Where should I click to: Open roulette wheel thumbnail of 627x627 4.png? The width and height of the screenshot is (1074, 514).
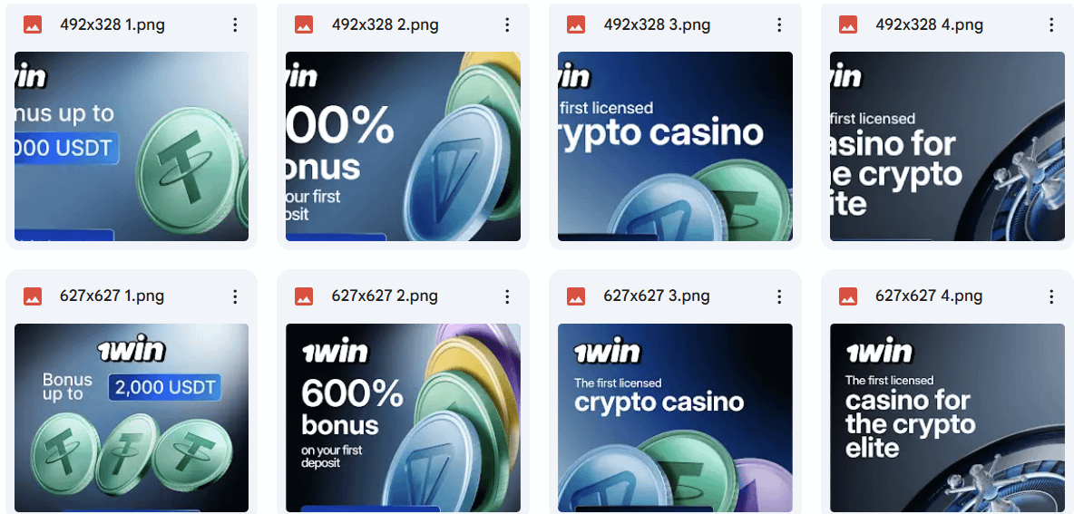947,418
